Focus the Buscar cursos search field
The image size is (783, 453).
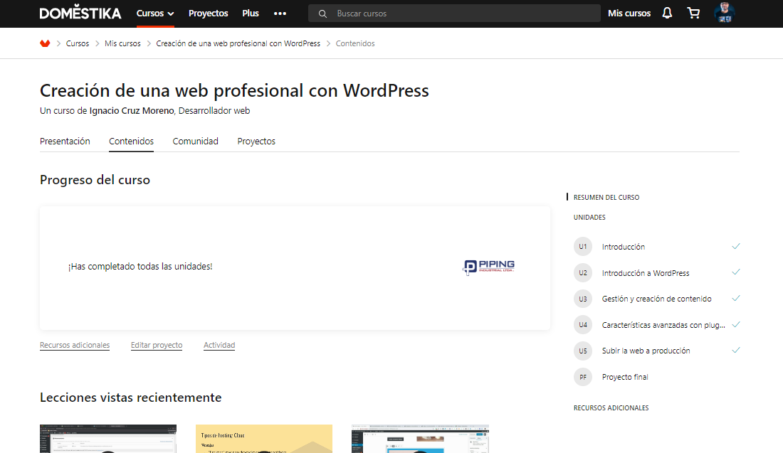pyautogui.click(x=454, y=14)
